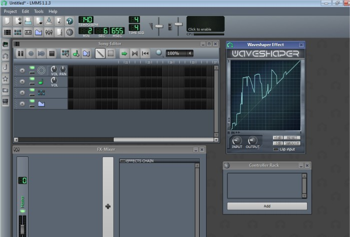Click the Waveshaper INPUT knob

(237, 140)
